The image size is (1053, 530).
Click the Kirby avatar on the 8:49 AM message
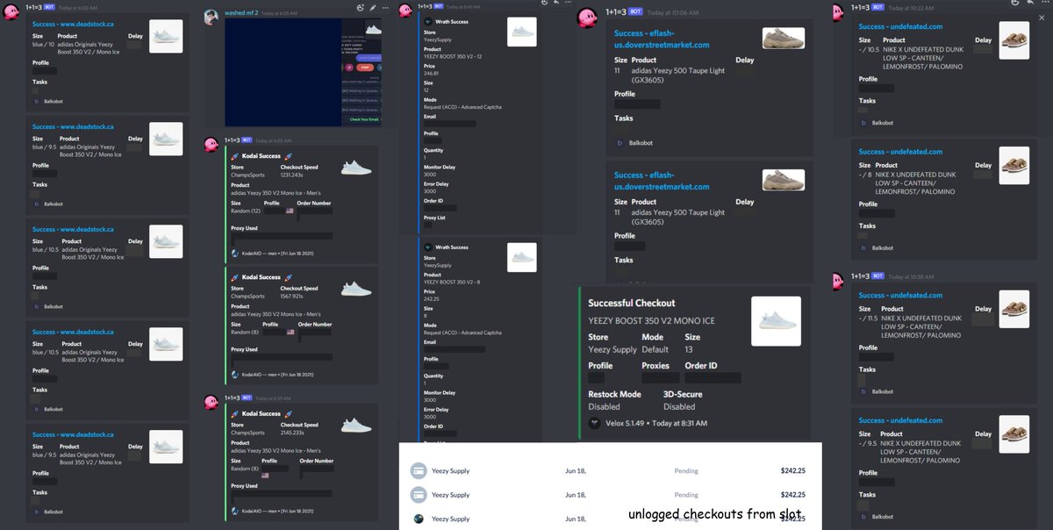(x=405, y=11)
